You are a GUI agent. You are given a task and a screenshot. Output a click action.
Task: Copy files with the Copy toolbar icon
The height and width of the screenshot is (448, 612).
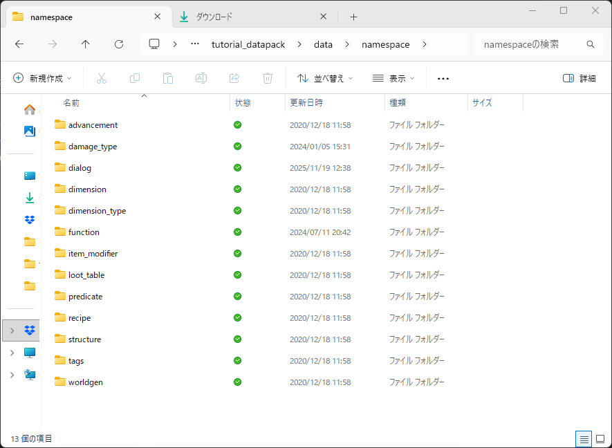tap(135, 78)
